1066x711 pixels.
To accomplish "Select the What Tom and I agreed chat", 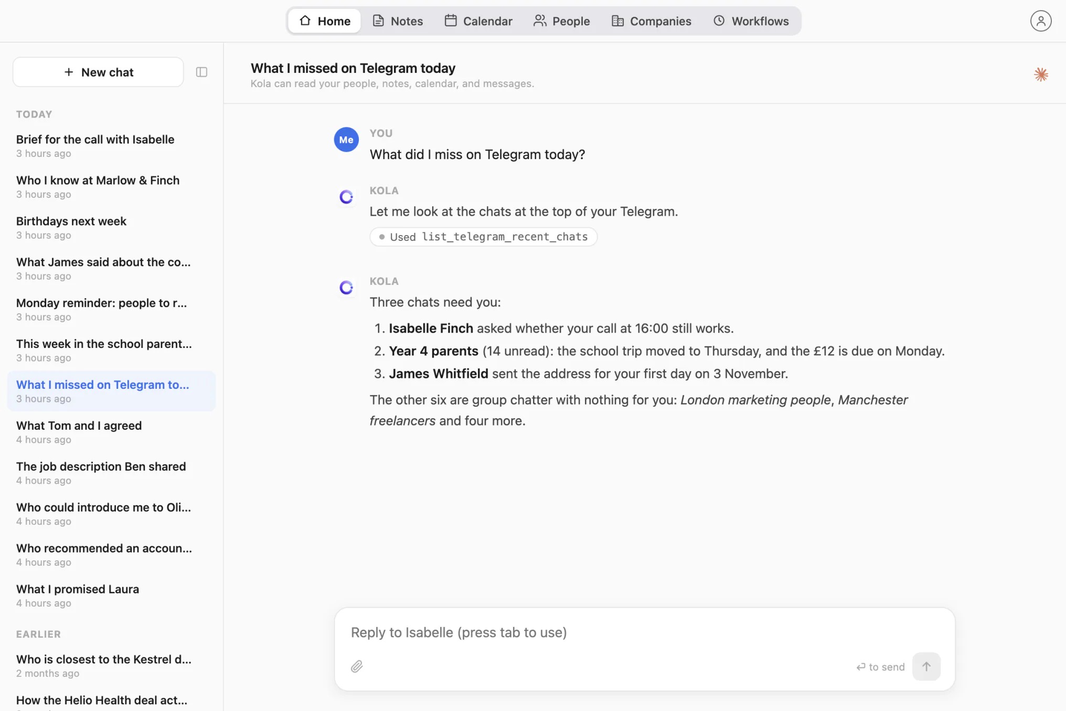I will click(111, 432).
